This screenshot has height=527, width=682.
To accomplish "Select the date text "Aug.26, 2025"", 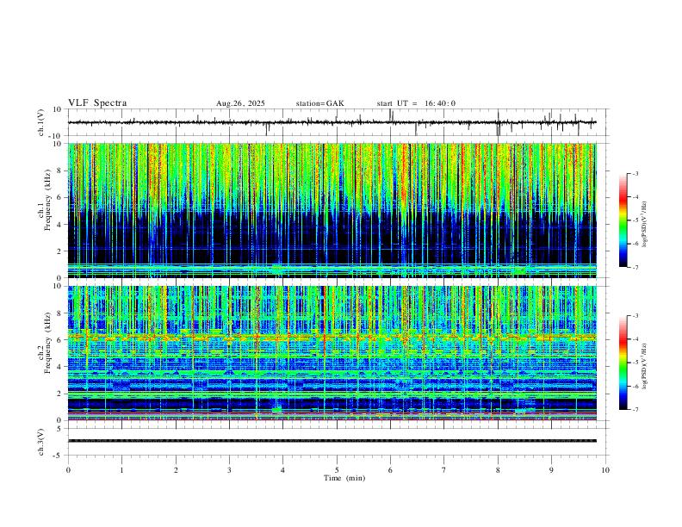I will click(240, 103).
